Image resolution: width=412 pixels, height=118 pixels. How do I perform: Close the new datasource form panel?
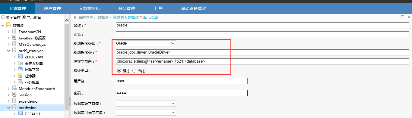point(409,17)
